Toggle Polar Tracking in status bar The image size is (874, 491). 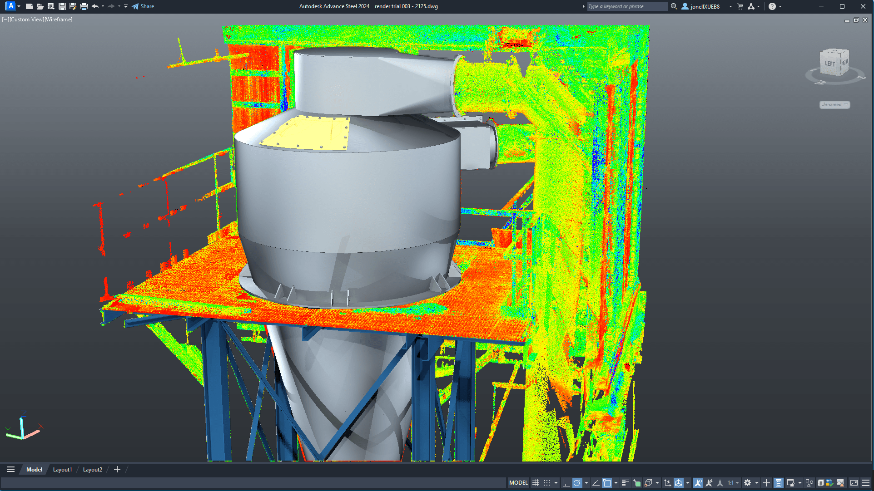(x=577, y=483)
